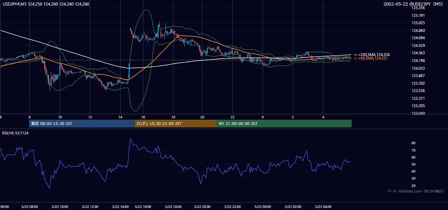Click price axis value 125.191
Screen dimensions: 448x210
[419, 15]
